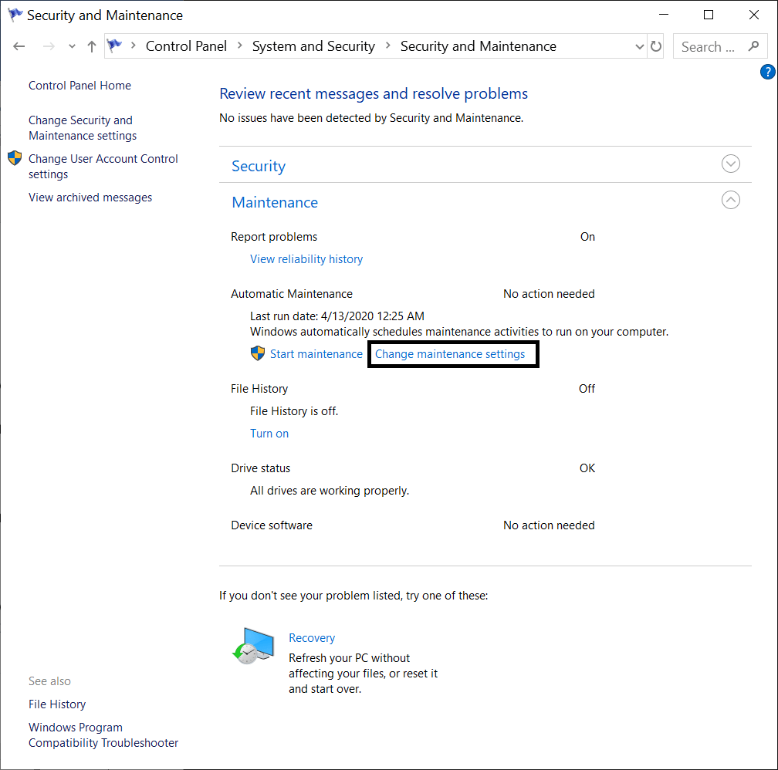This screenshot has height=770, width=778.
Task: Navigate to Control Panel via the breadcrumb
Action: click(186, 46)
